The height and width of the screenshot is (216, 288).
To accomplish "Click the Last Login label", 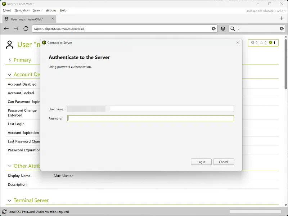I will point(16,124).
